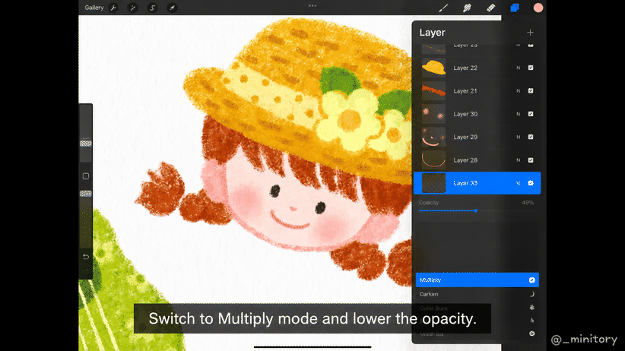Select the Layer 30 row
The height and width of the screenshot is (351, 625).
coord(477,114)
